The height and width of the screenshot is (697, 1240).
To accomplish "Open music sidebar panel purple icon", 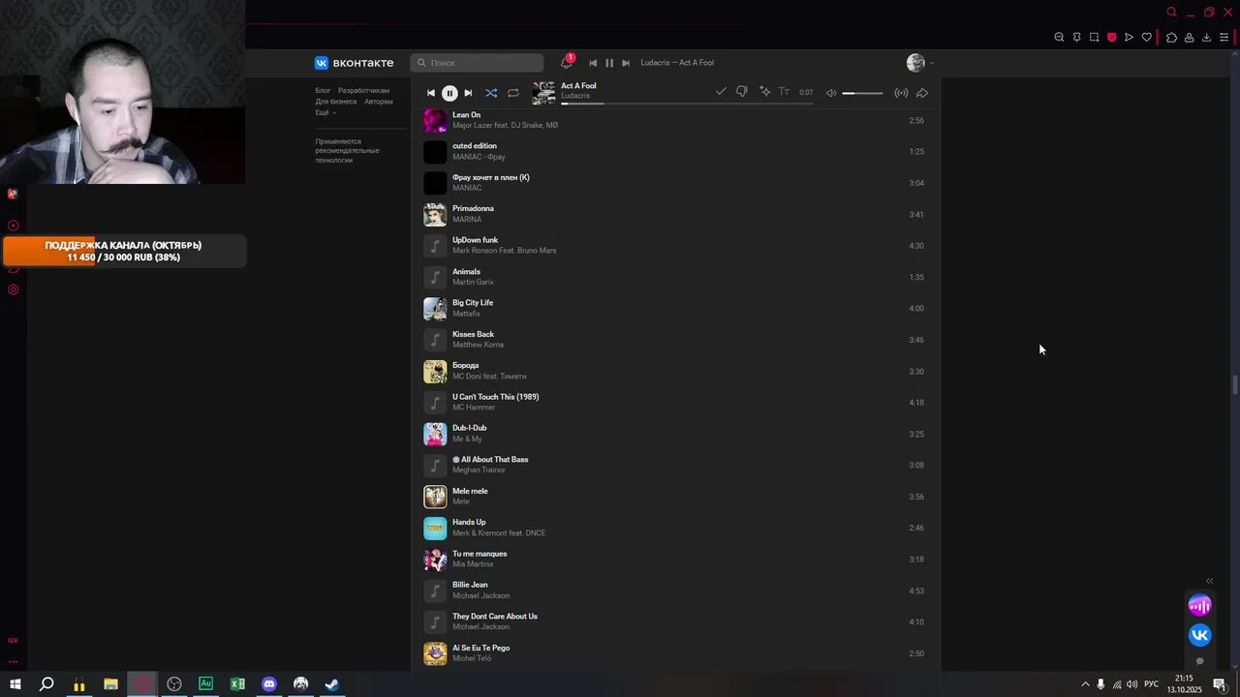I will pyautogui.click(x=1199, y=606).
